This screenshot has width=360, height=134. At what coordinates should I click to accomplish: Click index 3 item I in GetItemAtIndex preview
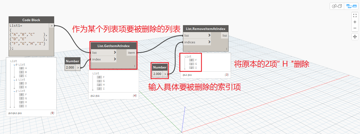pos(104,89)
